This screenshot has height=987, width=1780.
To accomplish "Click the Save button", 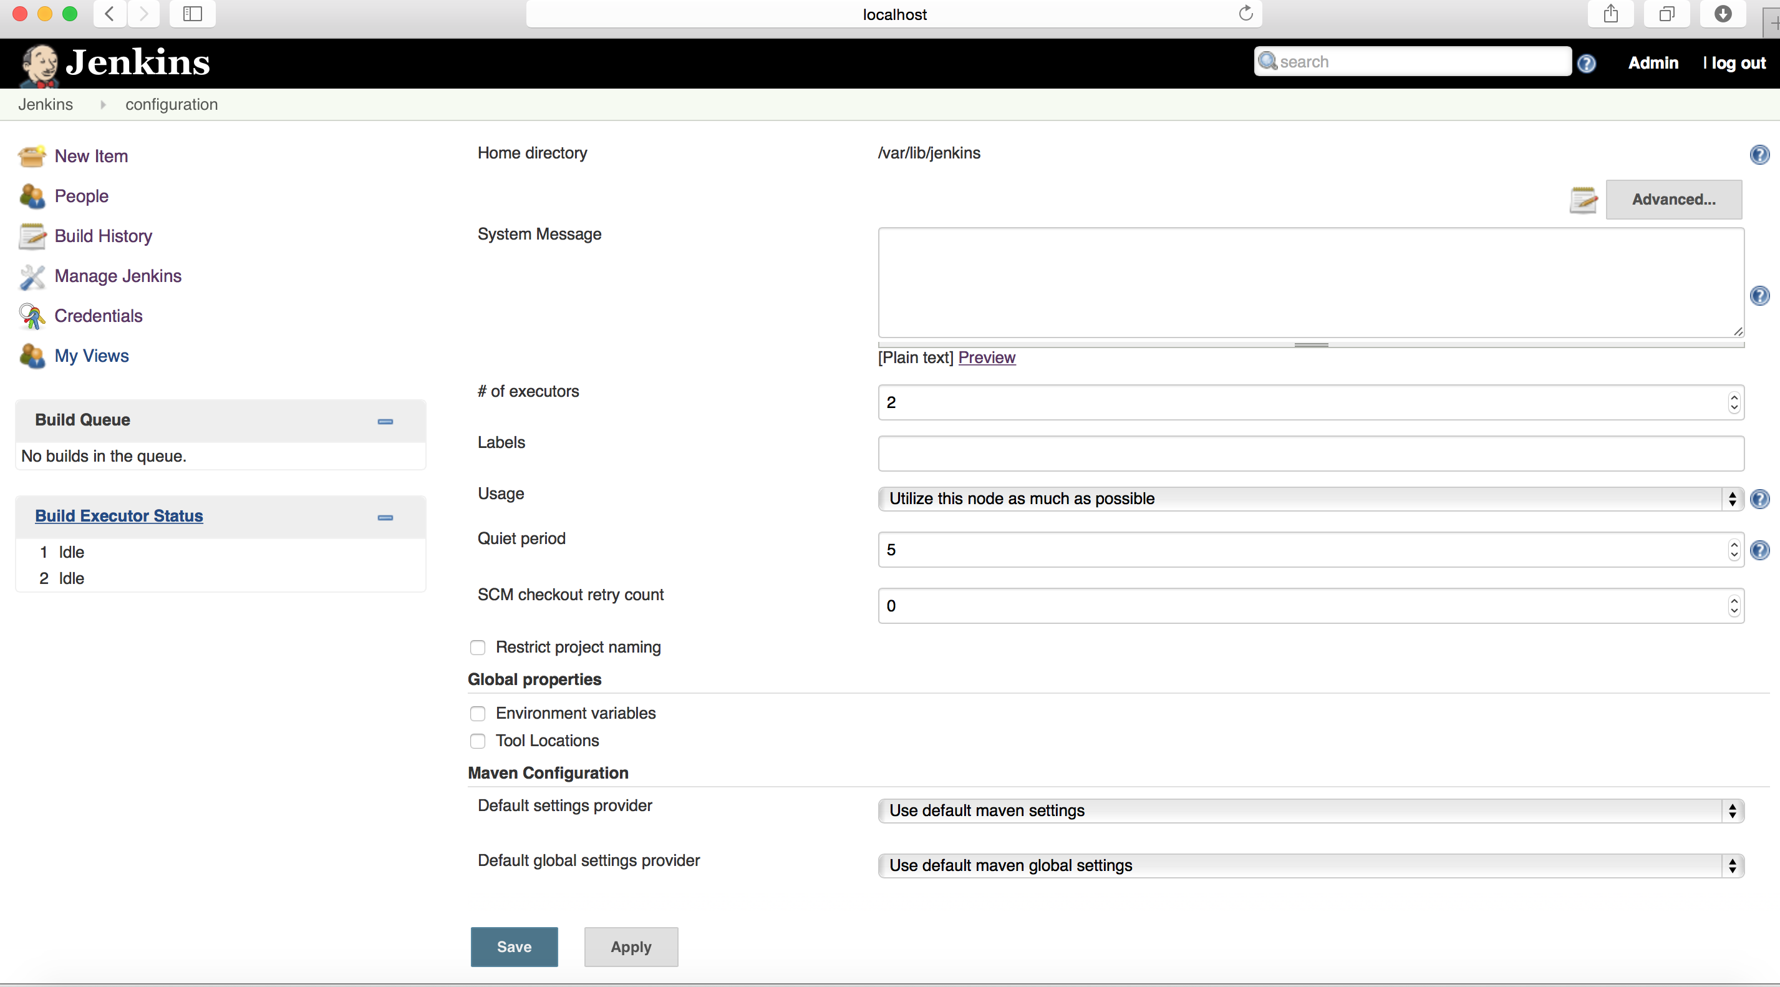I will point(514,947).
